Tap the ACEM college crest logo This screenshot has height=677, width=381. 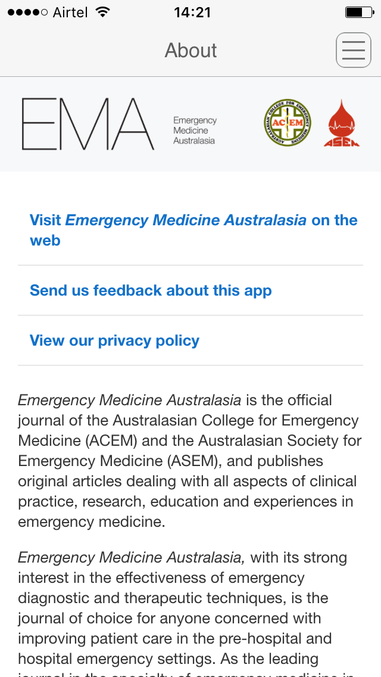[x=288, y=123]
